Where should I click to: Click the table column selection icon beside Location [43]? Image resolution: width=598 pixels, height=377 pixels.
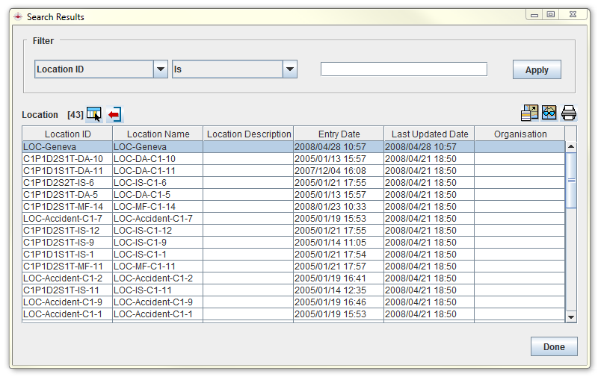[x=93, y=113]
